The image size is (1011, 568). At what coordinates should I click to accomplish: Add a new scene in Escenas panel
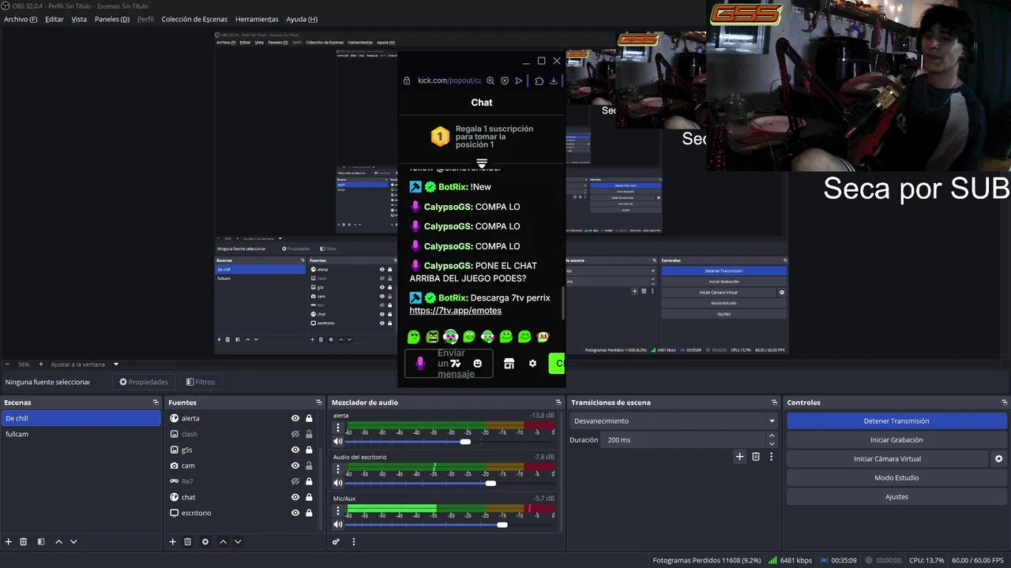point(9,542)
